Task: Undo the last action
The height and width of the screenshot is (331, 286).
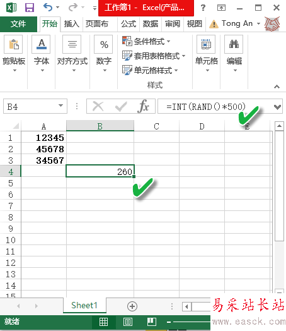Action: [x=48, y=8]
